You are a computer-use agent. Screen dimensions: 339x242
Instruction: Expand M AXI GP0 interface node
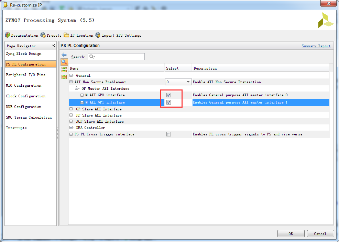point(82,95)
